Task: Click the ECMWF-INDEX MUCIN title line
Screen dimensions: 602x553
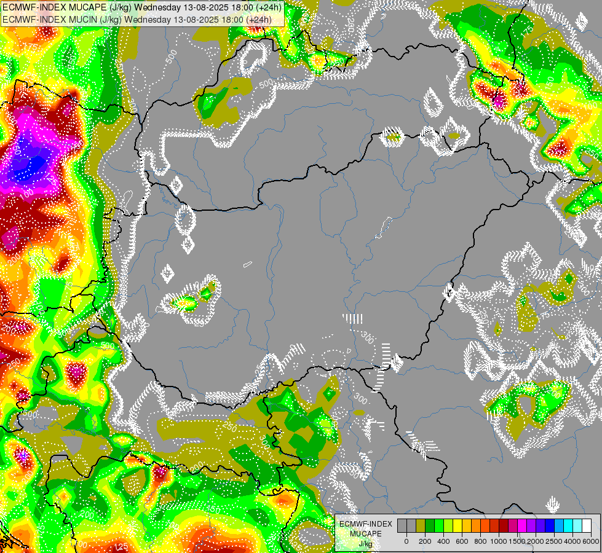Action: [137, 20]
